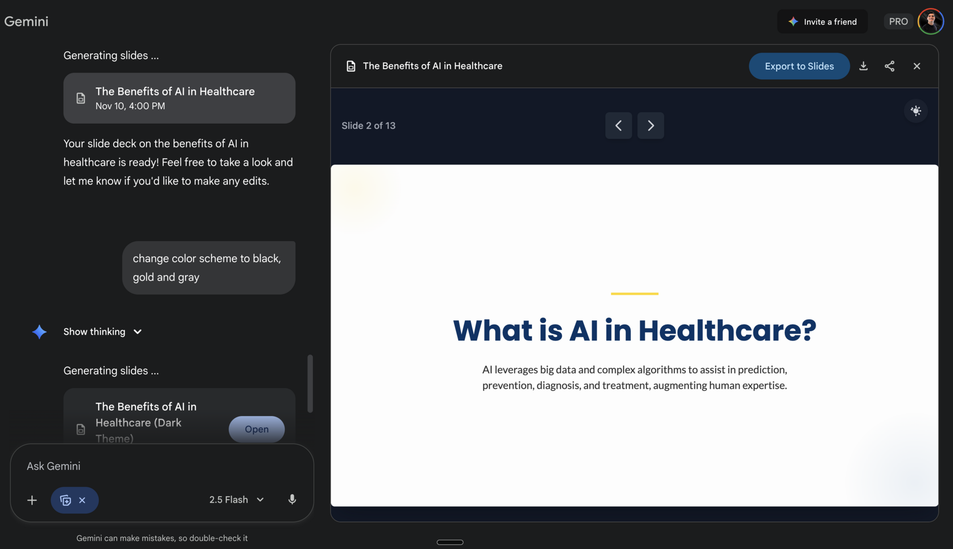953x549 pixels.
Task: Download the slide deck
Action: (864, 66)
